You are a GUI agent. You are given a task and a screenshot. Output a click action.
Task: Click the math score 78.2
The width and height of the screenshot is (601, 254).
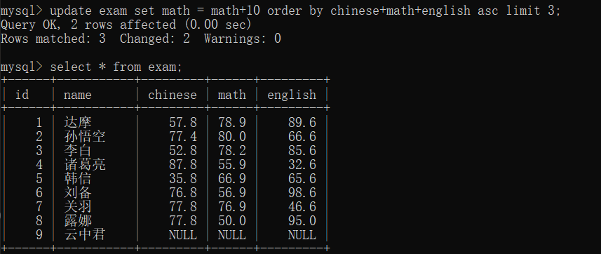pyautogui.click(x=232, y=151)
